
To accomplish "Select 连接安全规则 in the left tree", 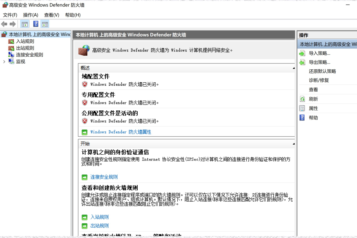I will [x=29, y=55].
